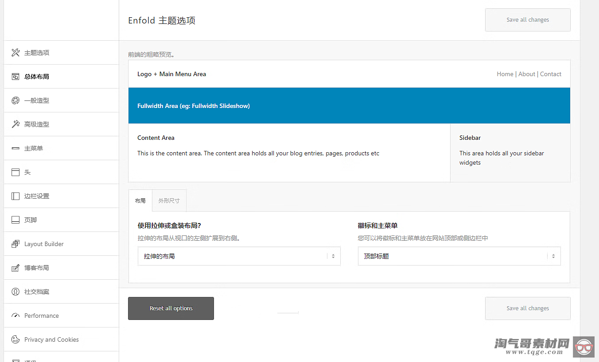The image size is (599, 362).
Task: Click the blue Fullwidth Area preview block
Action: click(x=349, y=105)
